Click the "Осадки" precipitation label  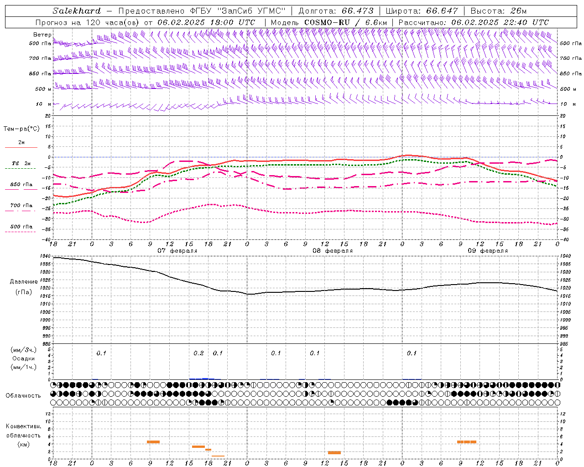click(24, 358)
